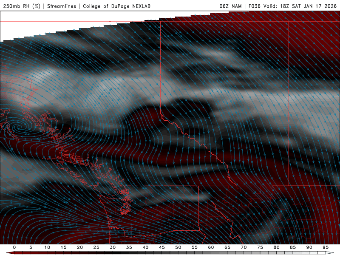This screenshot has width=340, height=255.
Task: Select the 30 value on the RH scale
Action: coord(113,247)
